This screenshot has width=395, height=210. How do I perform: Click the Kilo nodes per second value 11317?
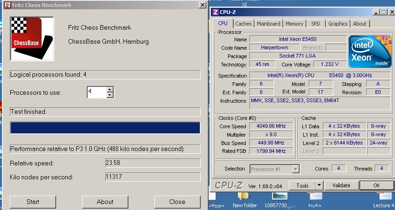pyautogui.click(x=153, y=177)
